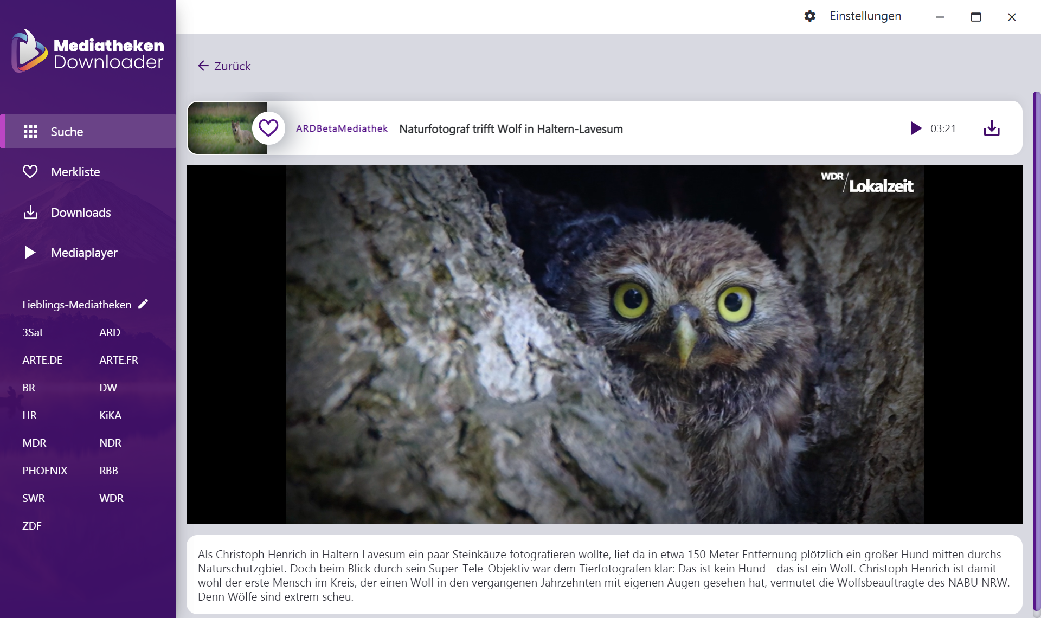This screenshot has width=1041, height=618.
Task: Select the ZDF media library
Action: pyautogui.click(x=31, y=526)
